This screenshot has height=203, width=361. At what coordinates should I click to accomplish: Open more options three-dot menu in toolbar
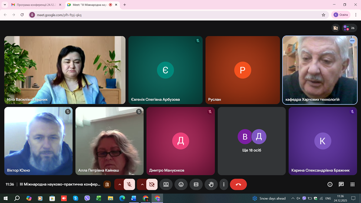point(223,184)
